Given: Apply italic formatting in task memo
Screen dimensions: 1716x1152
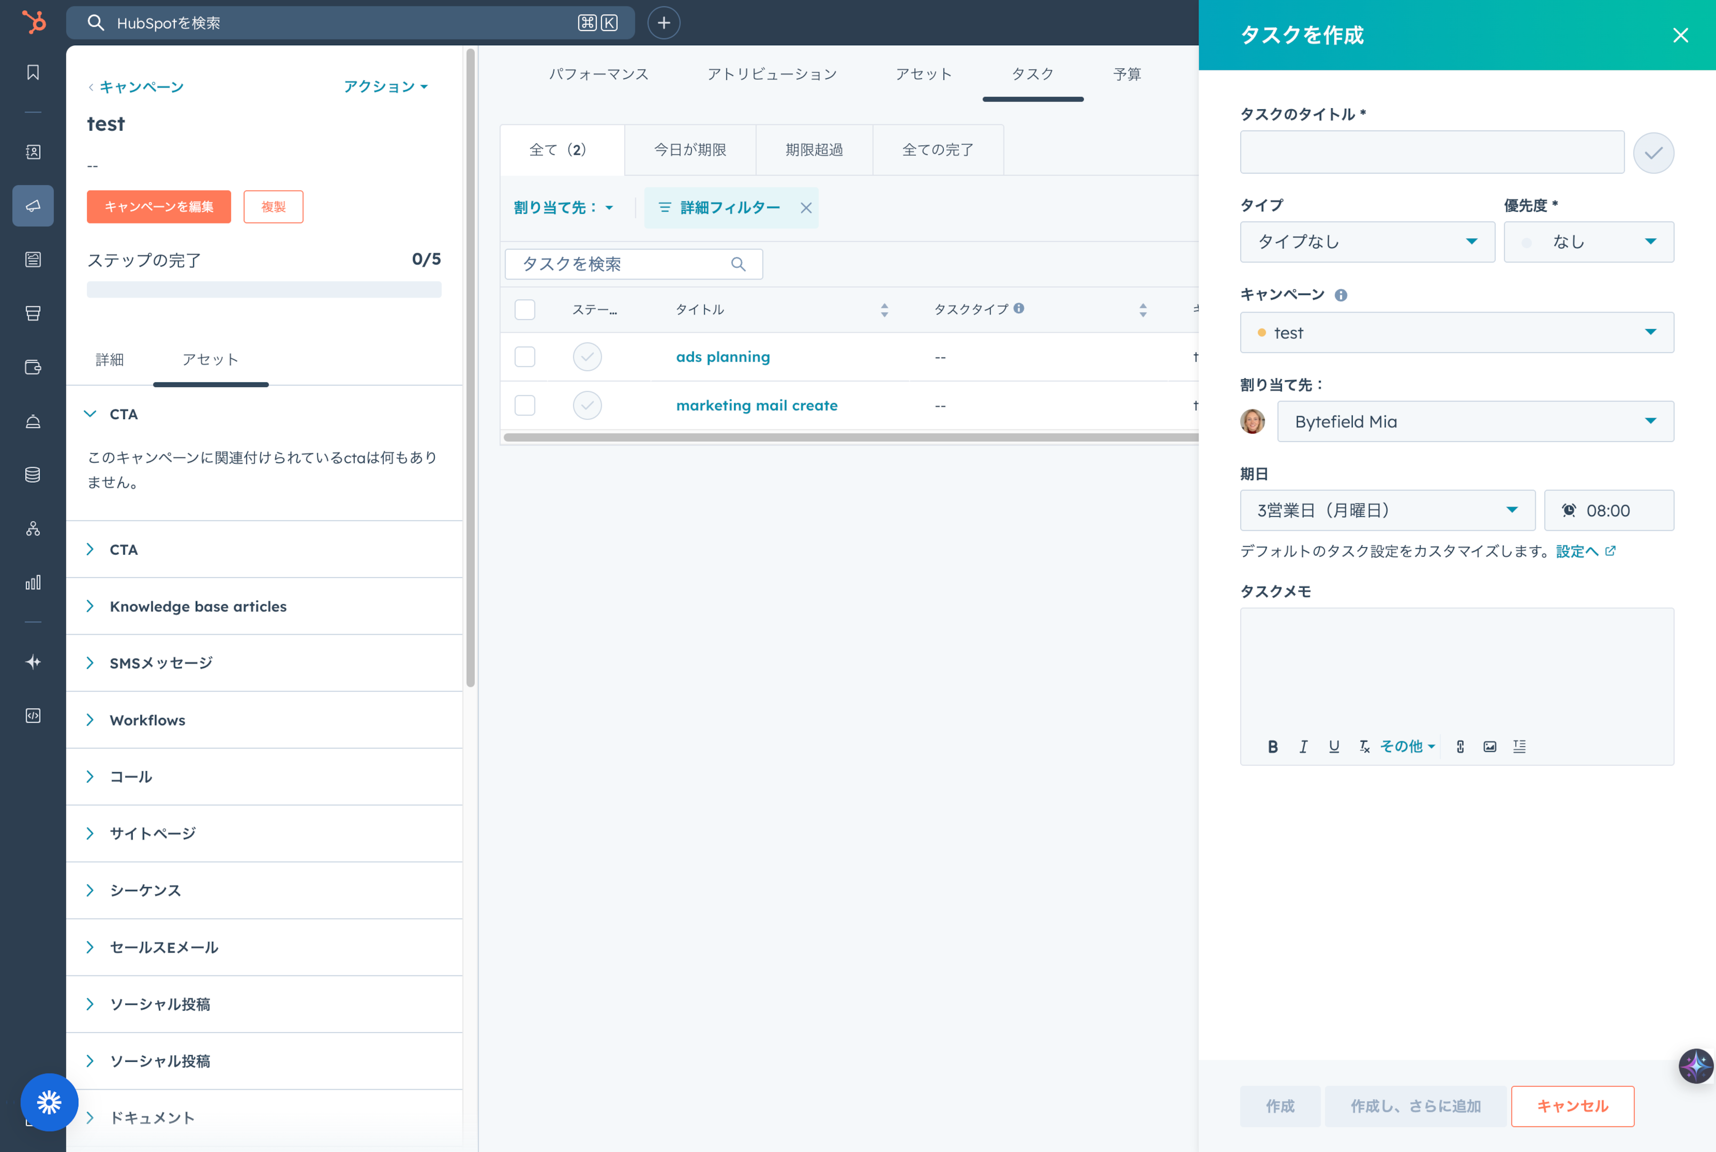Looking at the screenshot, I should click(x=1303, y=747).
